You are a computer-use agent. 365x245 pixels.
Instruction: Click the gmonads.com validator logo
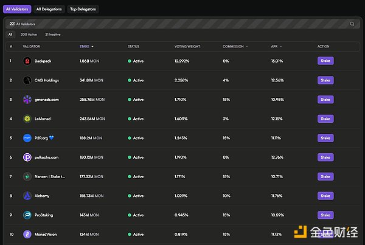27,100
